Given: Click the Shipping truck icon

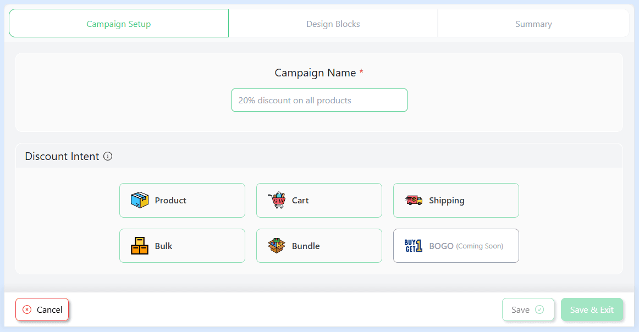Looking at the screenshot, I should point(414,200).
